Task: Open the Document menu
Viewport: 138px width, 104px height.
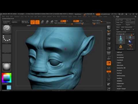Action: (17, 16)
